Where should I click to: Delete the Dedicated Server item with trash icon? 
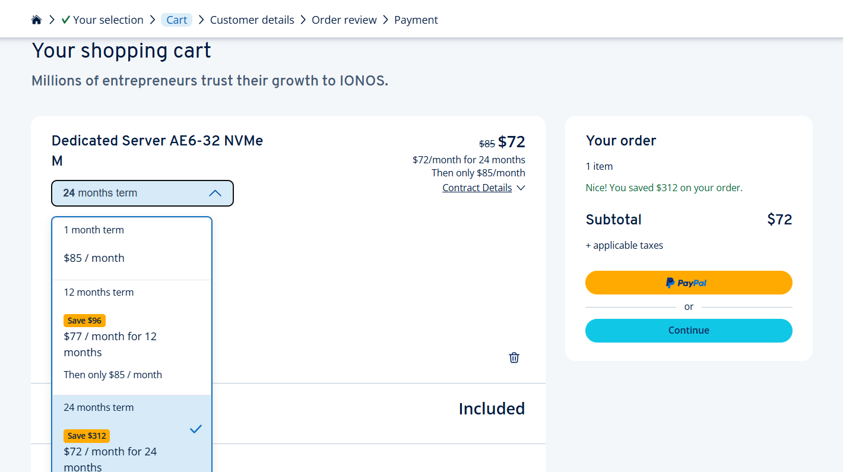(514, 357)
